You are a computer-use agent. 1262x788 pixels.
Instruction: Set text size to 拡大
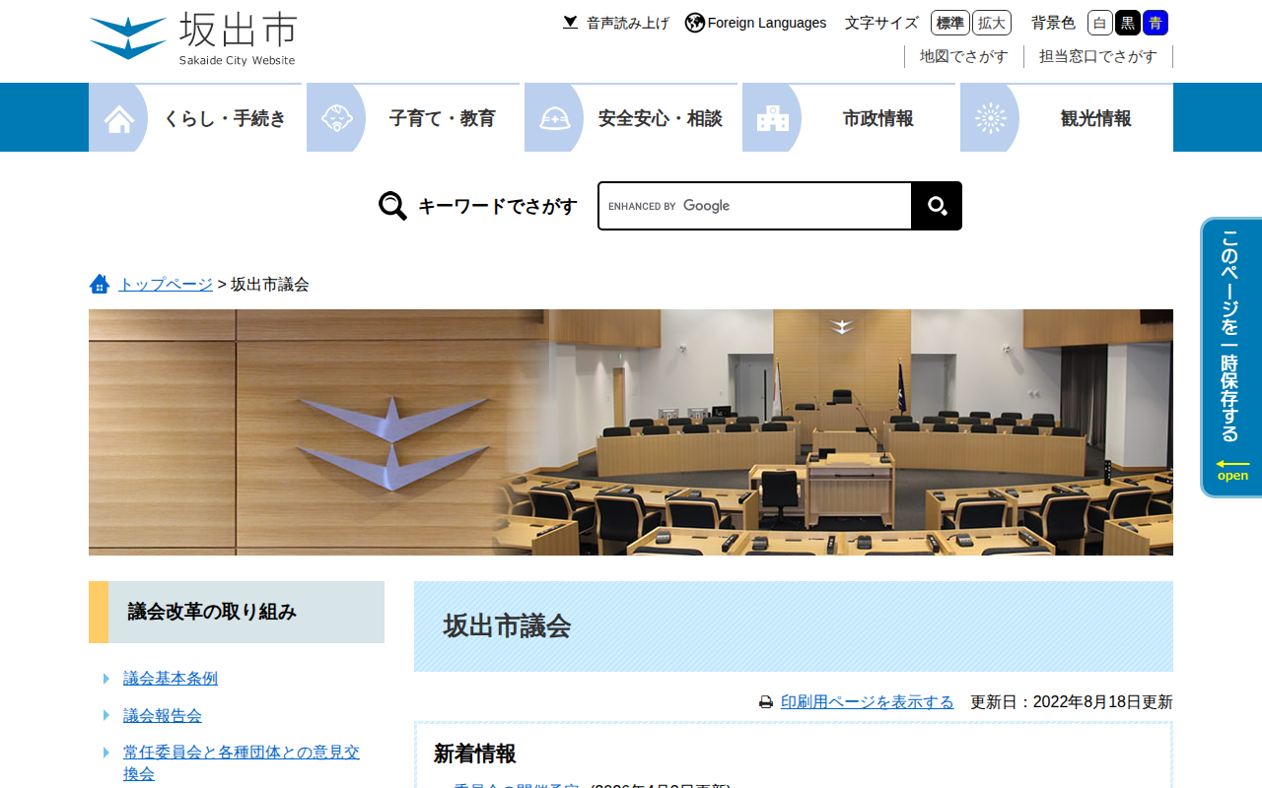[992, 23]
